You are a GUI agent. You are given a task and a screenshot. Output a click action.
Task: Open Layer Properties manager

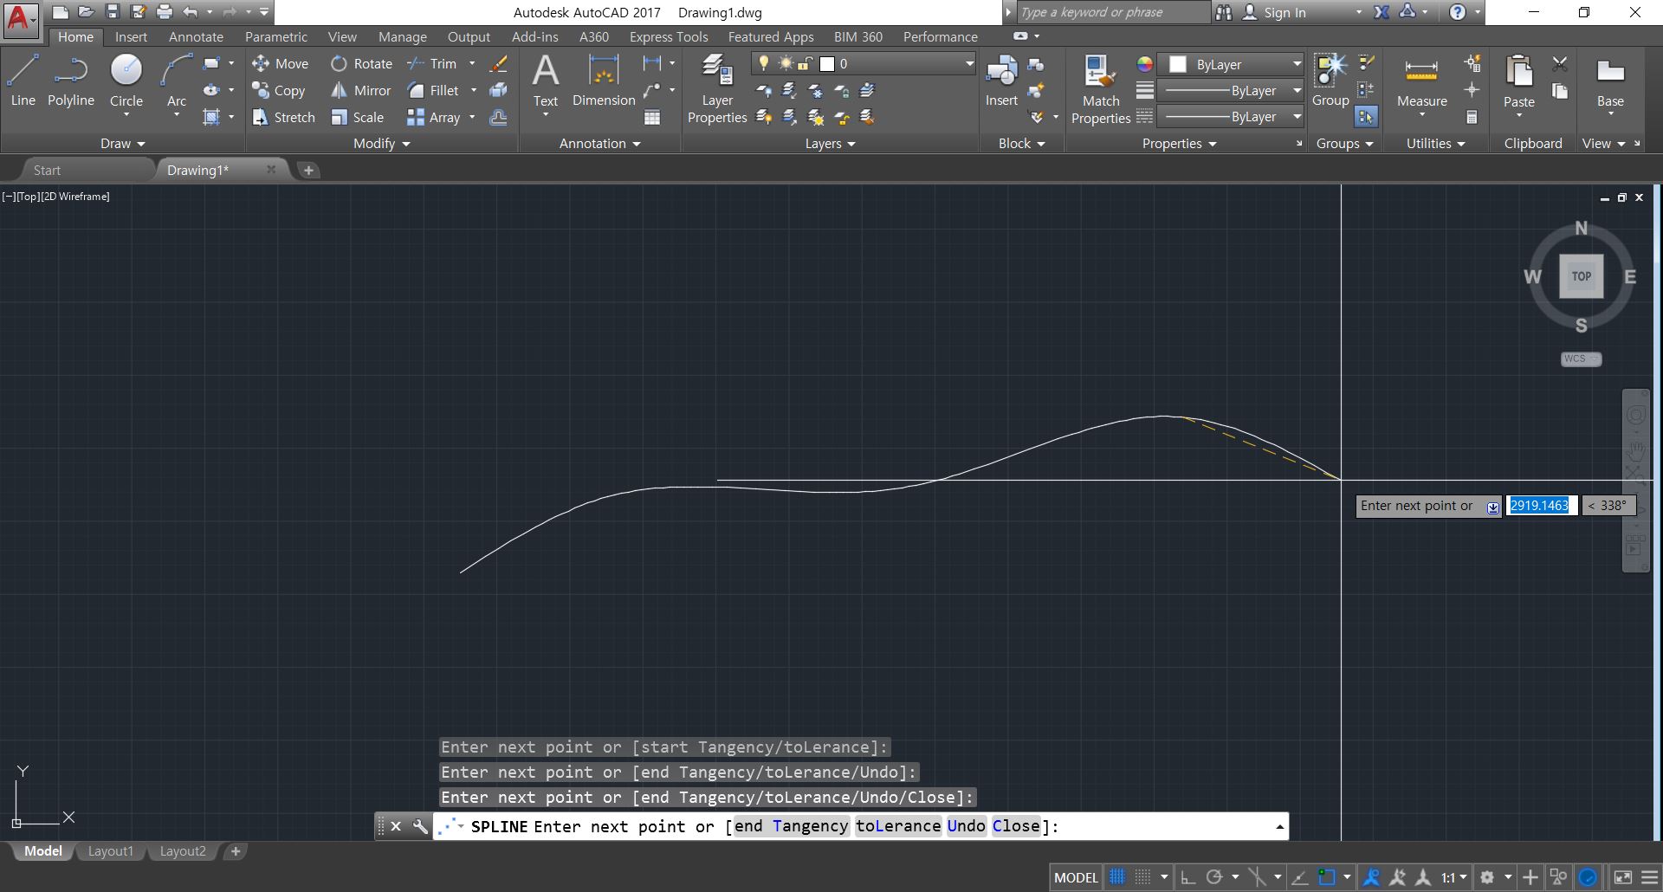click(x=717, y=89)
